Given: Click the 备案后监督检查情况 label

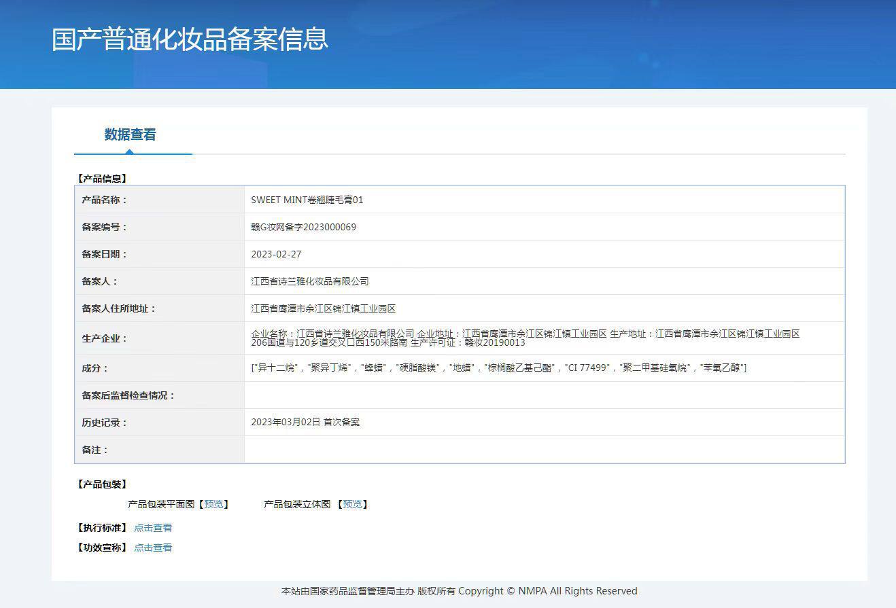Looking at the screenshot, I should pos(128,395).
